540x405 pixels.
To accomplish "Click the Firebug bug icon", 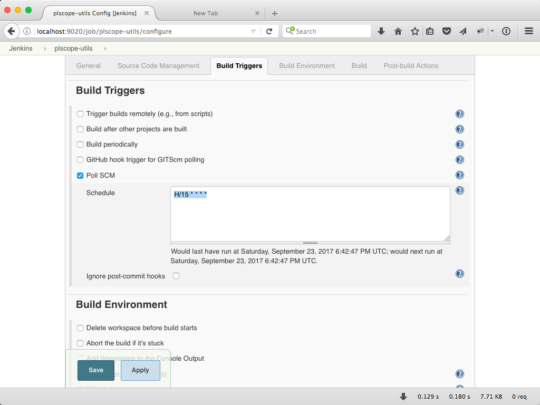I will 480,31.
